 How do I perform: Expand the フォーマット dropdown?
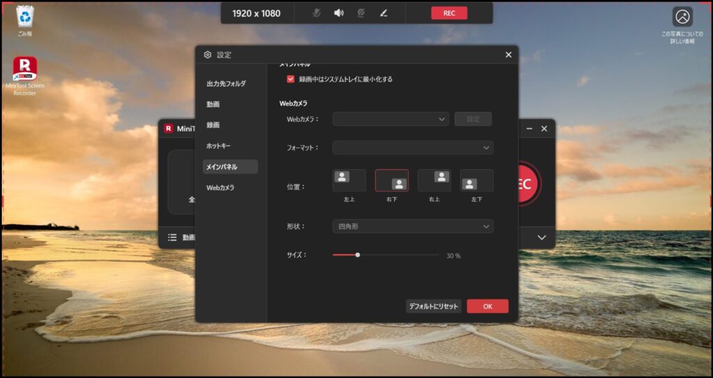click(412, 148)
